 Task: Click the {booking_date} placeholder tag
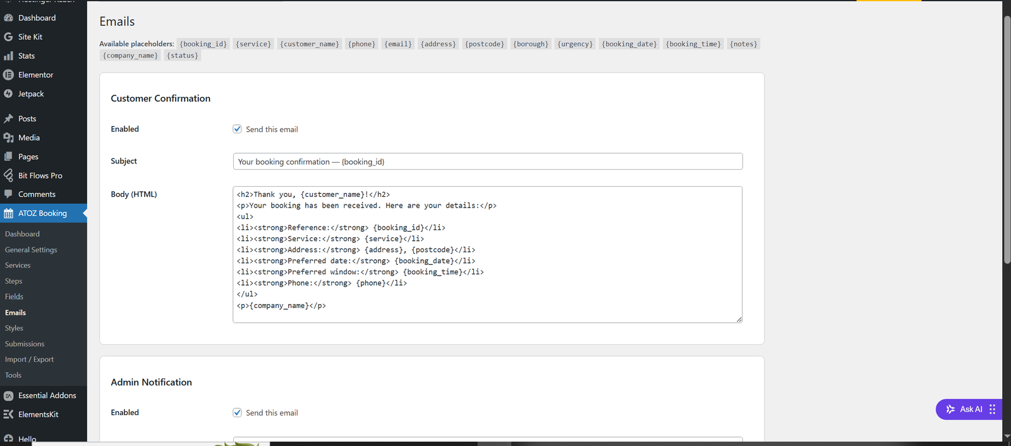(x=629, y=44)
